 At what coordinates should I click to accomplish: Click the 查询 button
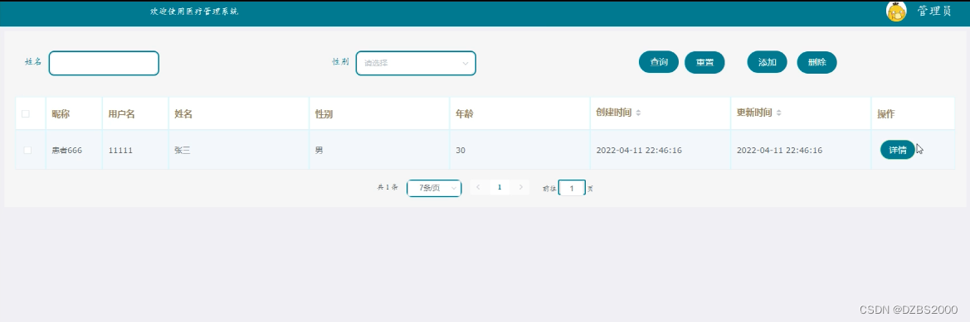(659, 62)
